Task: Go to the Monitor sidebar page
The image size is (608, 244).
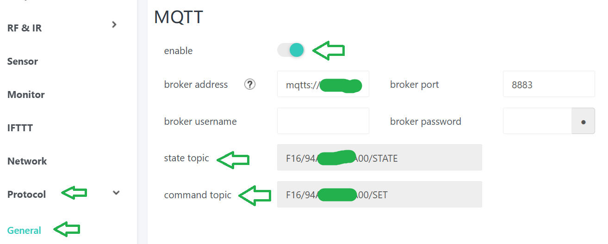Action: (x=26, y=95)
